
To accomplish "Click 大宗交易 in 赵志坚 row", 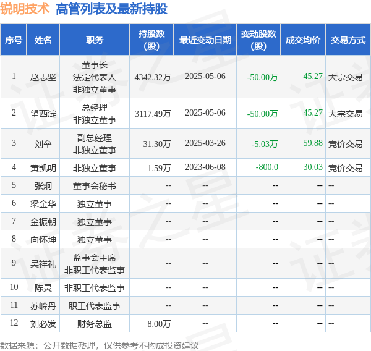I will [x=345, y=77].
